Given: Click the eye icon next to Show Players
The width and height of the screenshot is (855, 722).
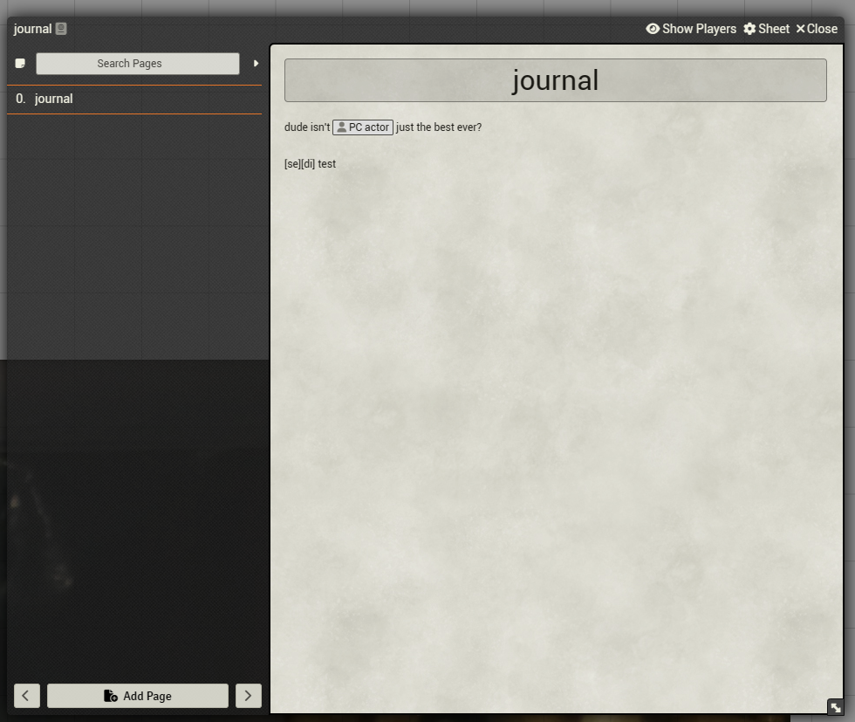Looking at the screenshot, I should (653, 29).
